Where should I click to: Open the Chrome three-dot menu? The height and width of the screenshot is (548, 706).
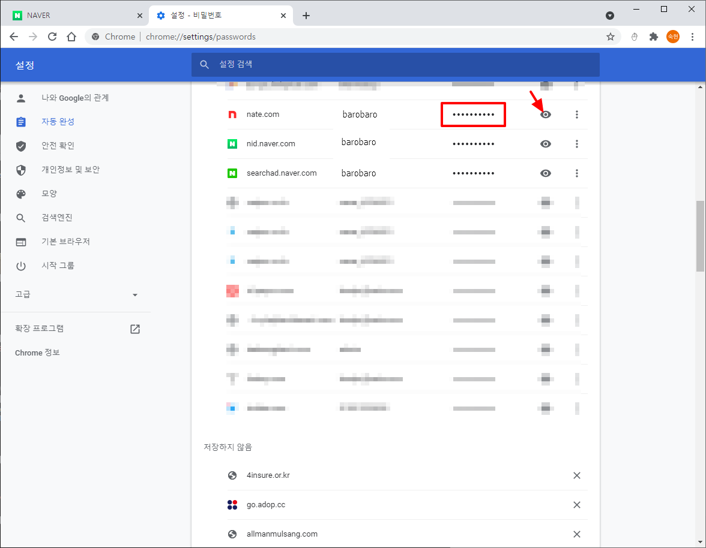coord(693,37)
